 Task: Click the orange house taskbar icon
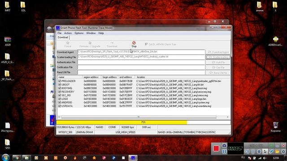point(94,158)
